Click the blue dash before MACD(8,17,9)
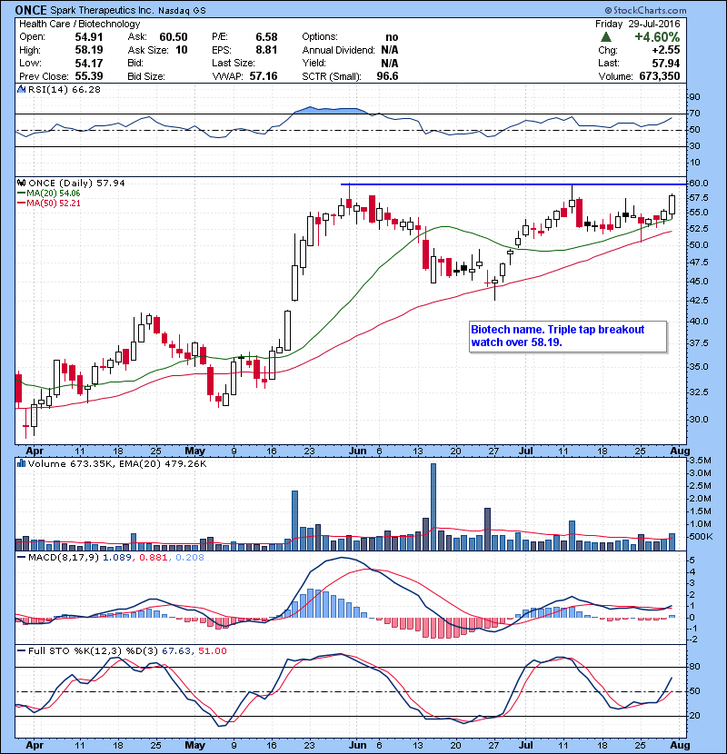 21,558
